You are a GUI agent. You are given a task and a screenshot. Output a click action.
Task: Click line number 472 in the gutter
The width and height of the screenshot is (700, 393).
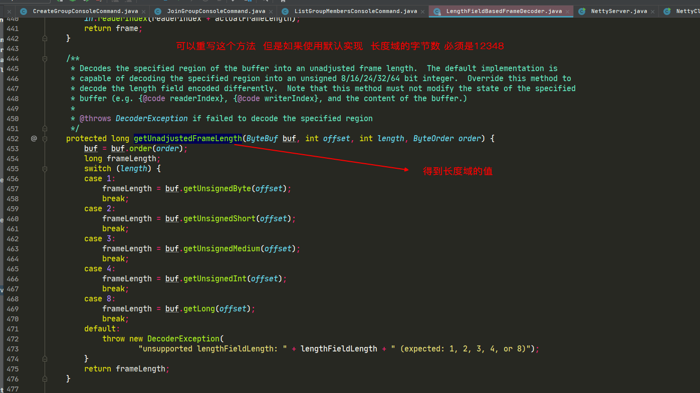(x=13, y=339)
